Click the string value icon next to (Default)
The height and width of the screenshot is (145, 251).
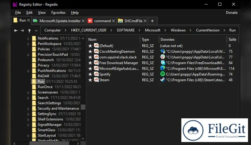click(x=96, y=46)
